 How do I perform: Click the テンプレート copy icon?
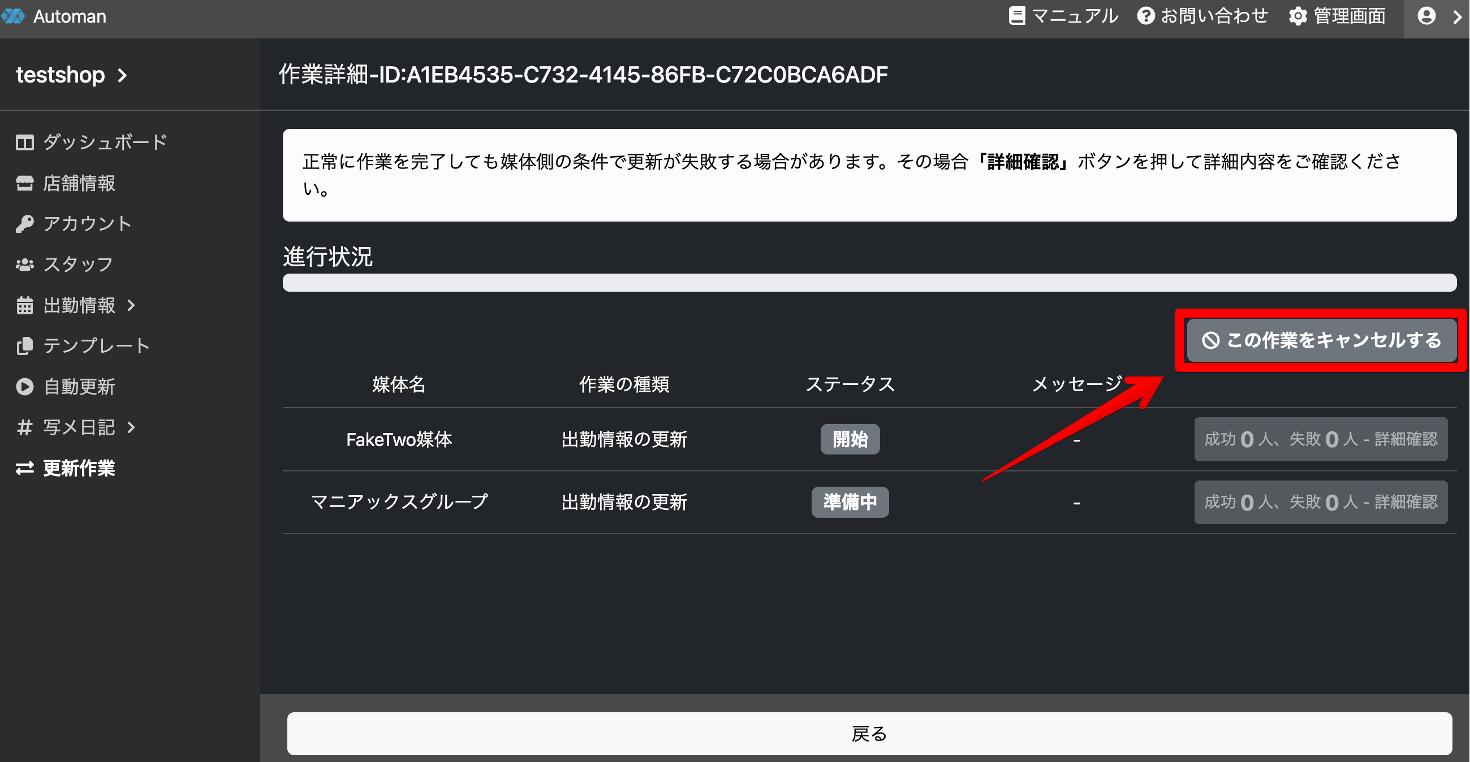(x=24, y=345)
